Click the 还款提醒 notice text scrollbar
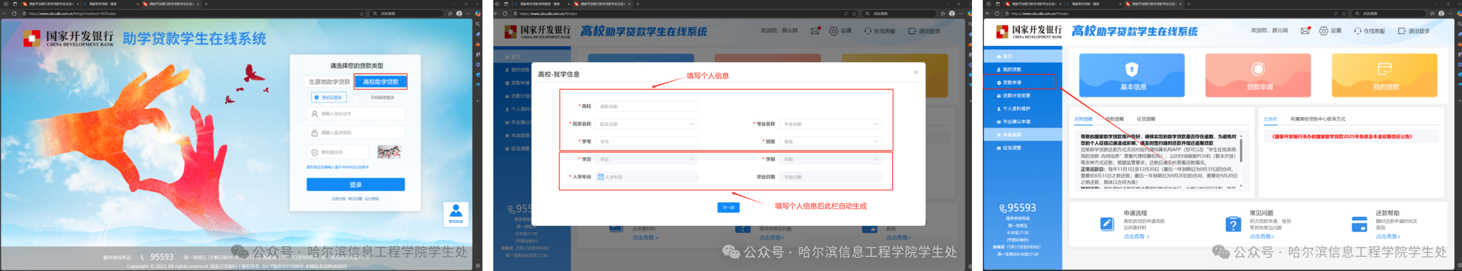Screen dimensions: 1462x271 click(1240, 151)
